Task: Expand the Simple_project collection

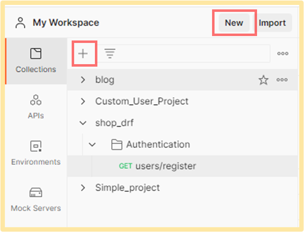Action: coord(83,188)
